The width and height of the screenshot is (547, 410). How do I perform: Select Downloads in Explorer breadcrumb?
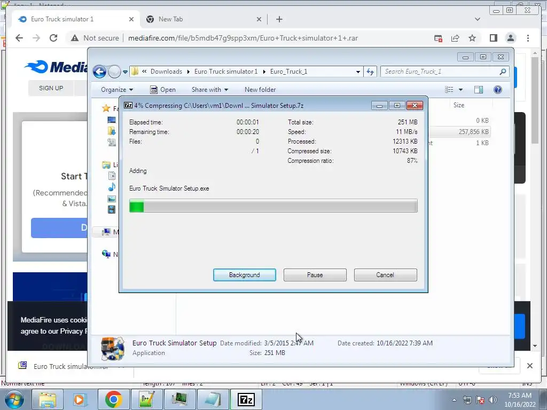(167, 72)
